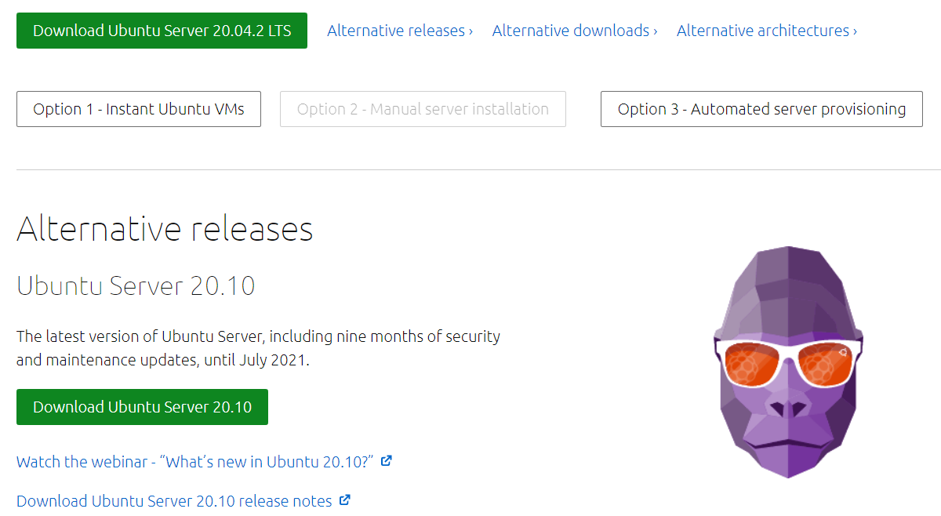Click the chevron after Alternative architectures

(x=855, y=31)
